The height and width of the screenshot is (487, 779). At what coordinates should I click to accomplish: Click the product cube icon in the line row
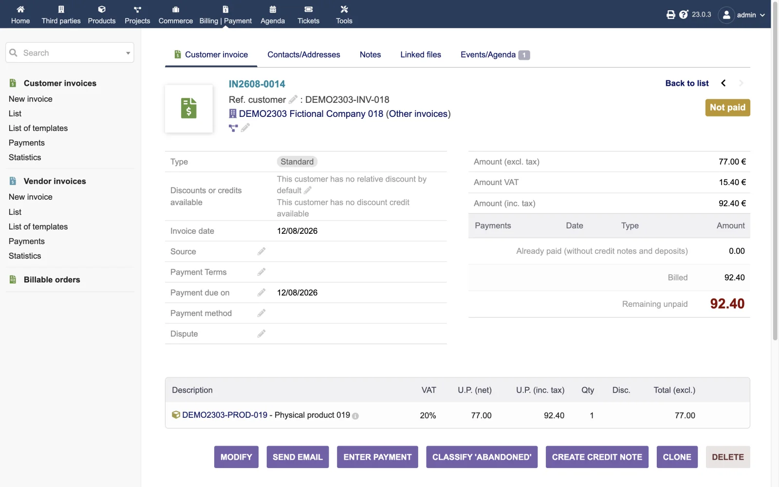pos(176,415)
